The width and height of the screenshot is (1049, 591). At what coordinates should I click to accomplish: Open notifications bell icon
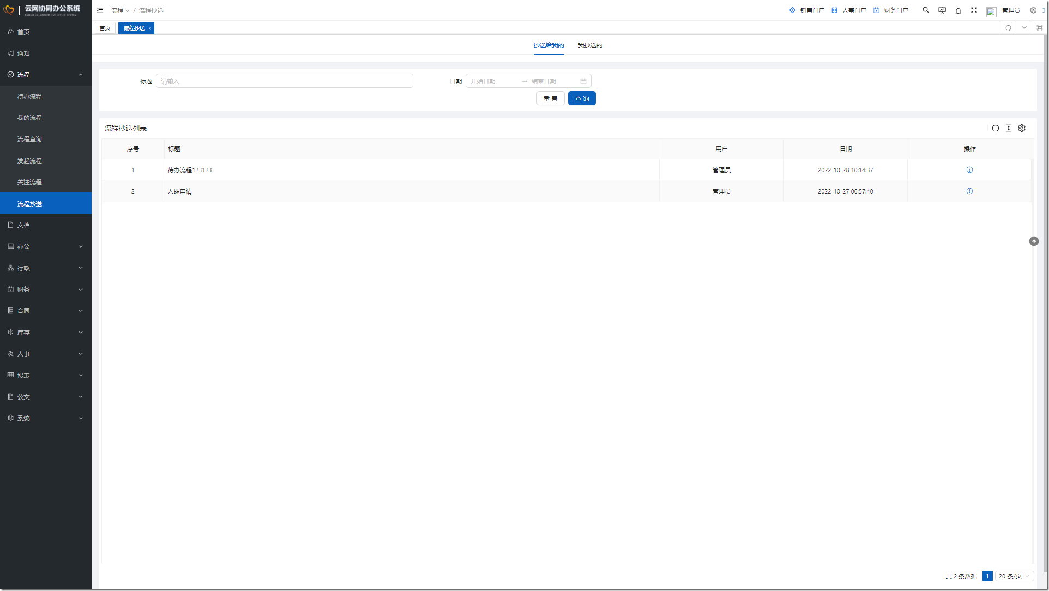(x=958, y=10)
